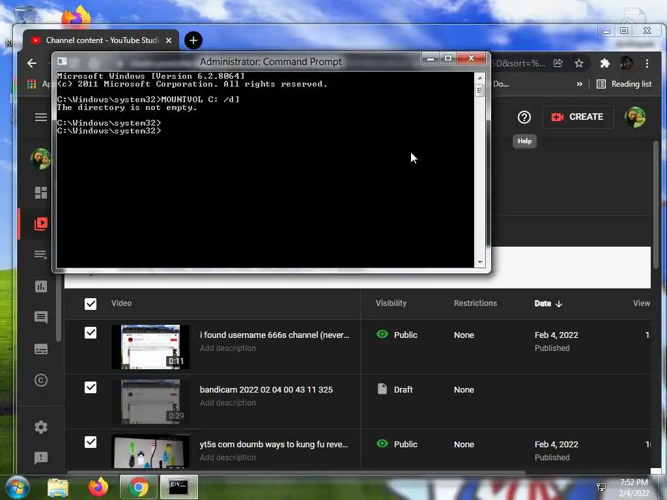Viewport: 667px width, 500px height.
Task: Click the Command Prompt scroll down arrow
Action: coord(480,262)
